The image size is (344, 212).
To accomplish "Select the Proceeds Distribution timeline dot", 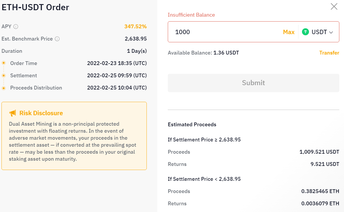I will [x=4, y=88].
